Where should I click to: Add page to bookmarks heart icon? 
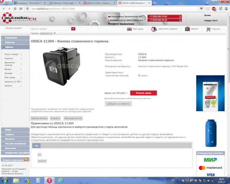point(201,9)
